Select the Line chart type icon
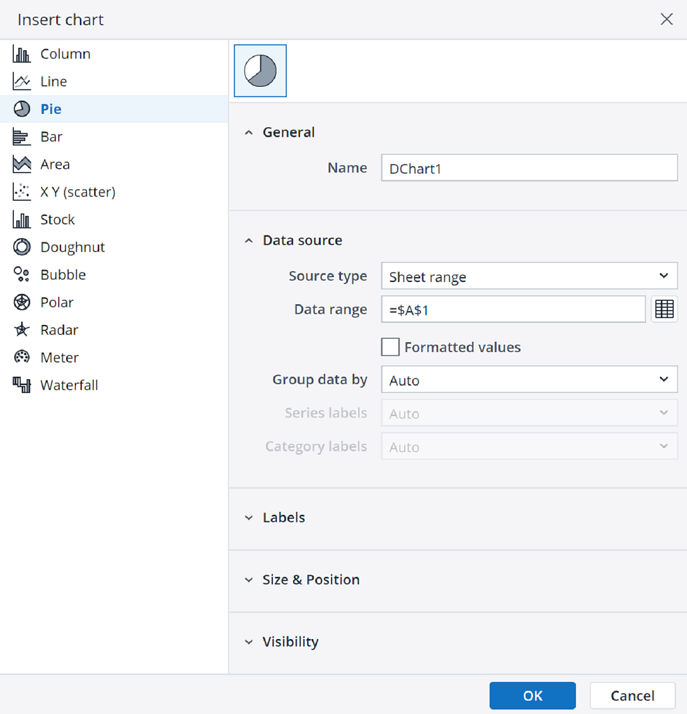 click(21, 81)
